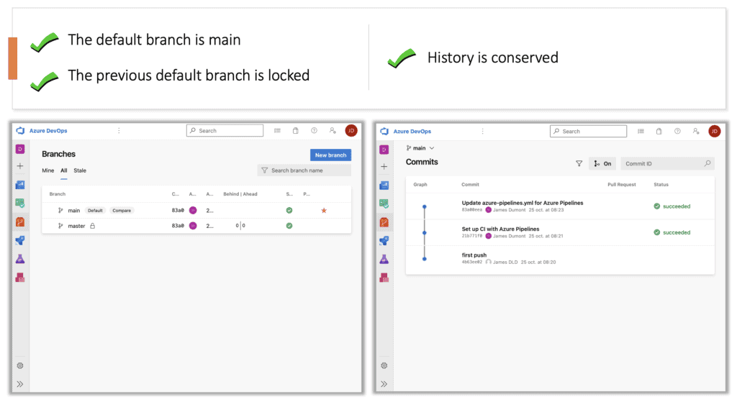Open the main branch selector above Commits

pos(420,148)
